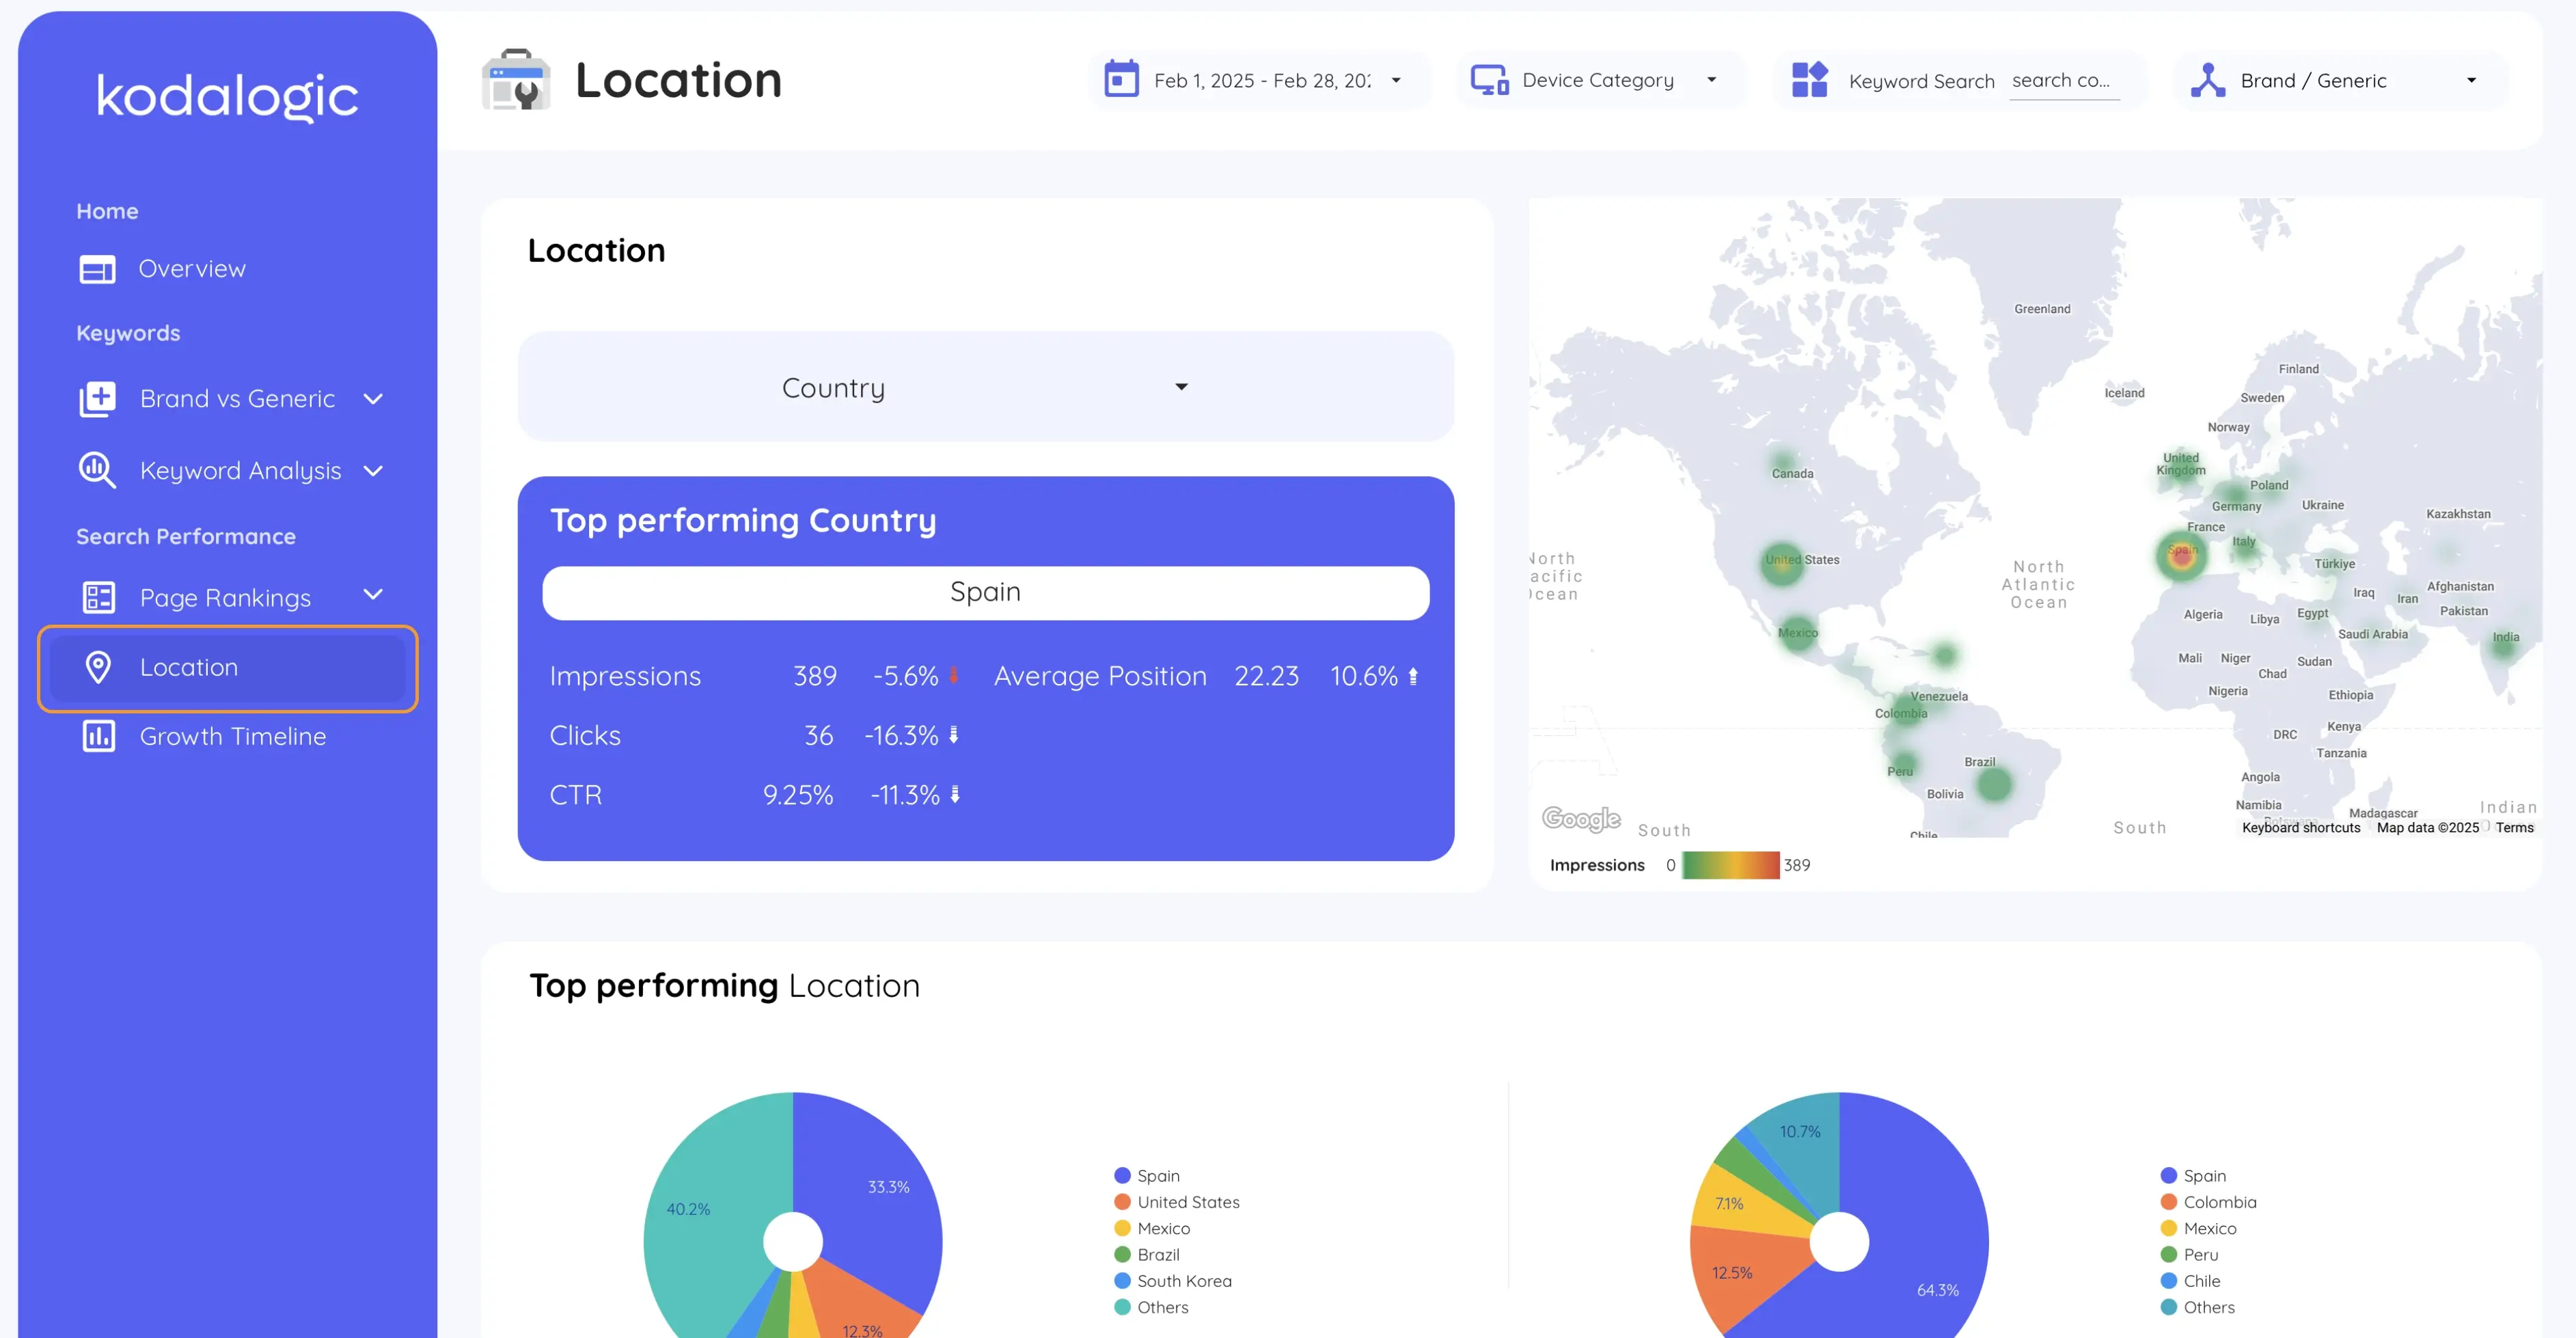Select Keyword Analysis menu item

click(240, 470)
